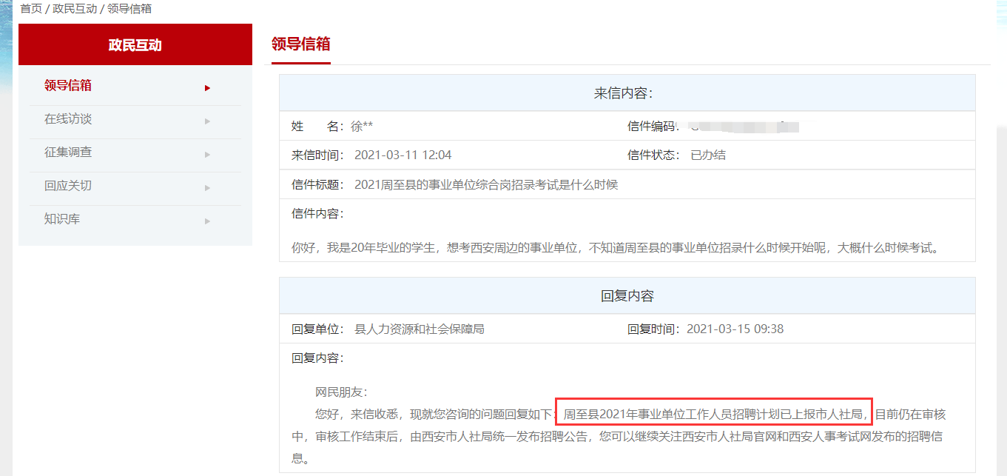Open 在线访谈 sidebar item

68,119
